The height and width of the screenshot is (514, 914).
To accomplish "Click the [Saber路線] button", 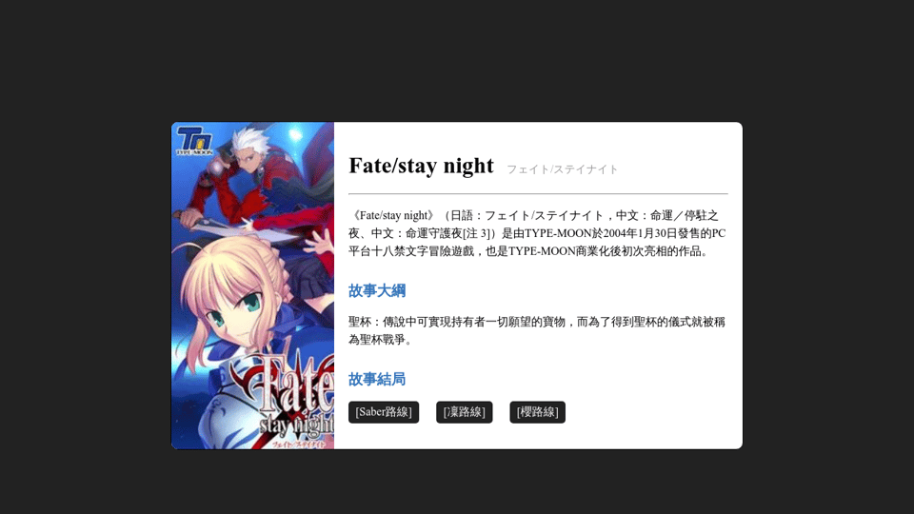I will (384, 412).
